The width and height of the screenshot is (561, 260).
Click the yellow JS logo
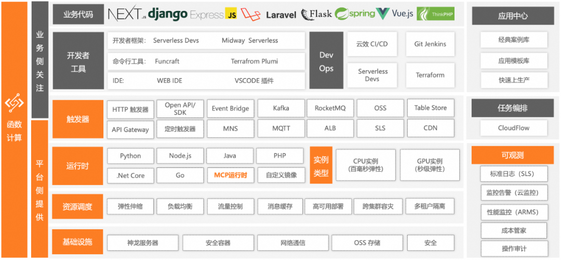pyautogui.click(x=231, y=14)
